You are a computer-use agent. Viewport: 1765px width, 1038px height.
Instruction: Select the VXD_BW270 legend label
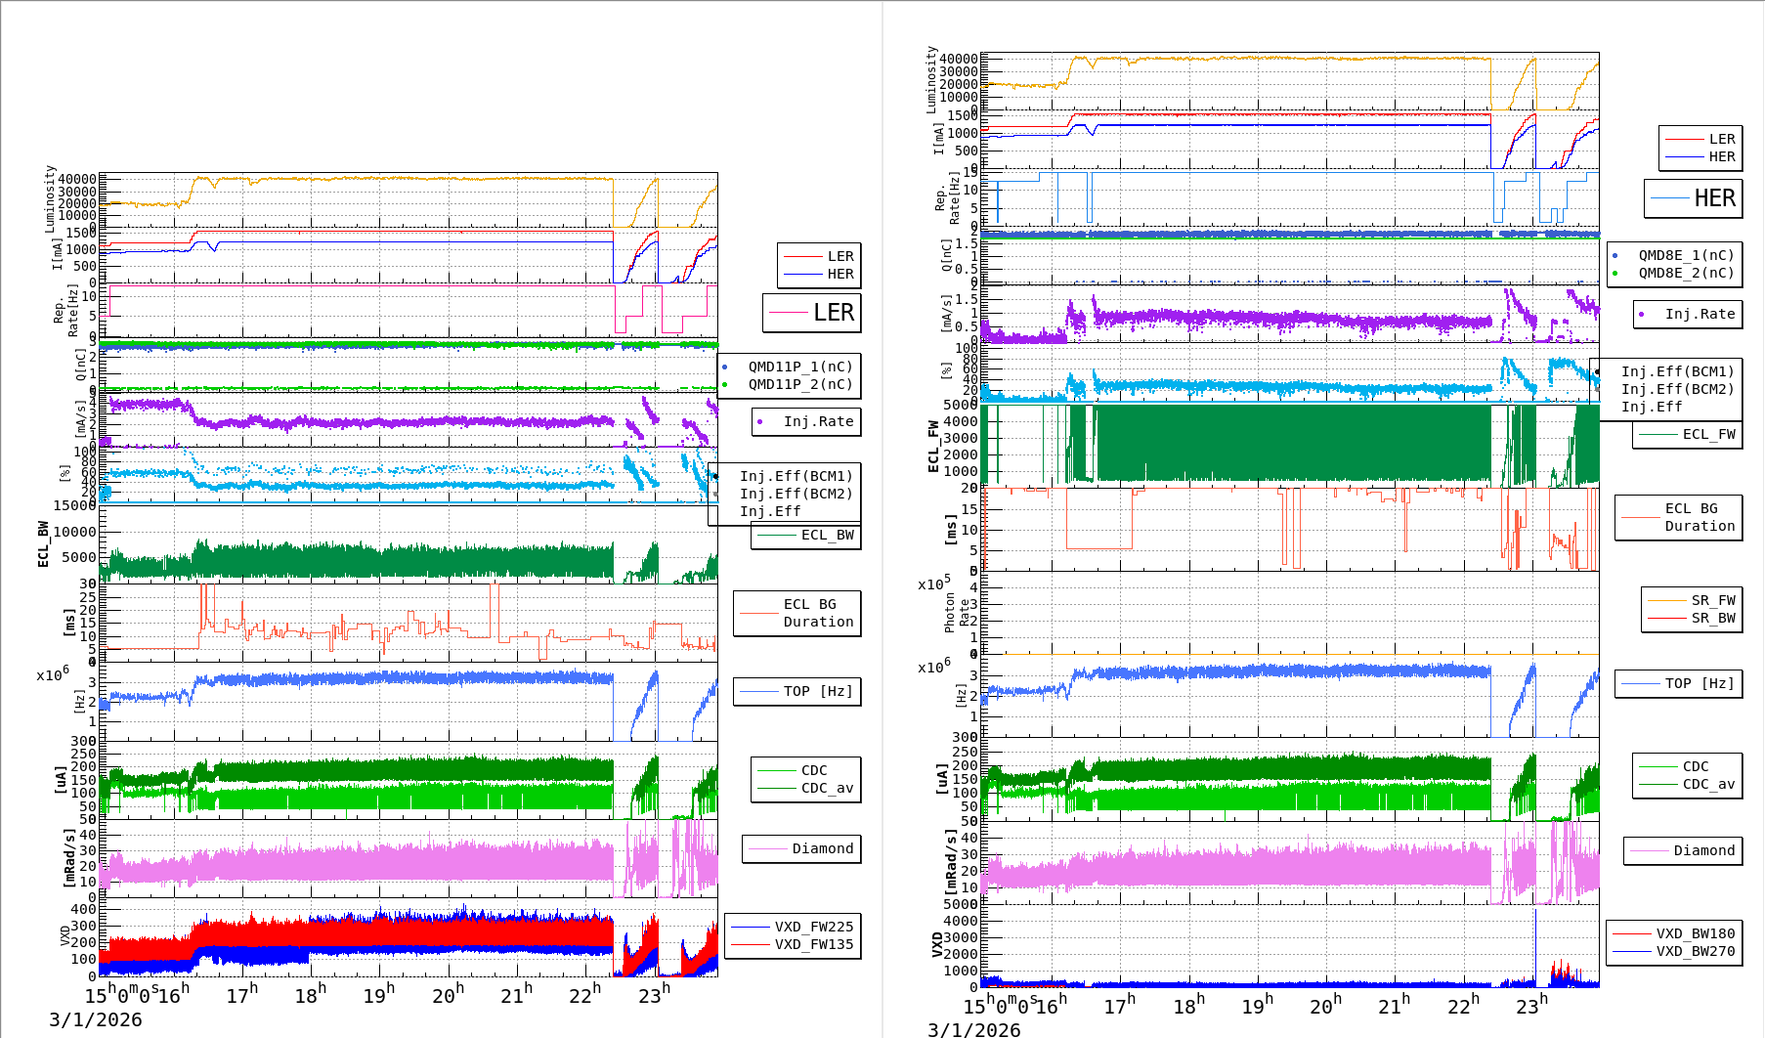click(x=1695, y=951)
